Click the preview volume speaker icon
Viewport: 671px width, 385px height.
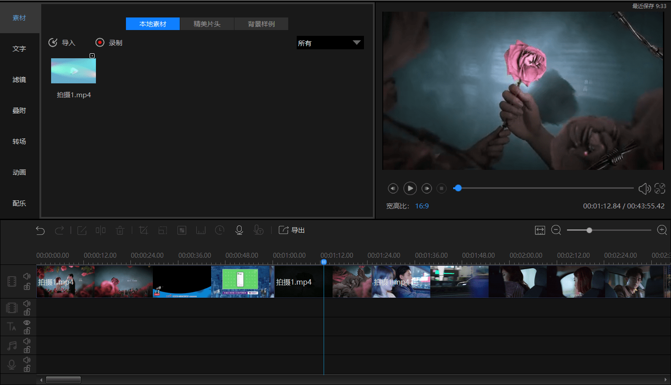(644, 189)
